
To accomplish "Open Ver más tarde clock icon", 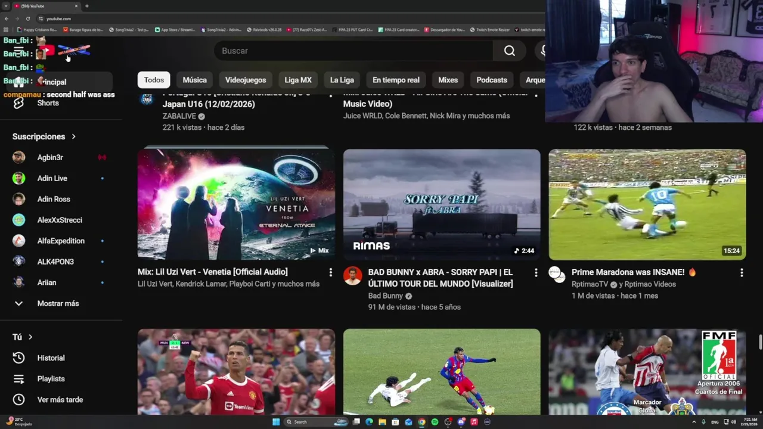I will pyautogui.click(x=19, y=400).
